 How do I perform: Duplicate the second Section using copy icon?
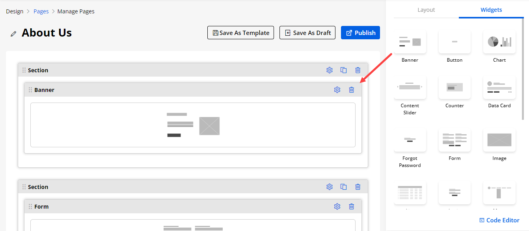coord(344,187)
